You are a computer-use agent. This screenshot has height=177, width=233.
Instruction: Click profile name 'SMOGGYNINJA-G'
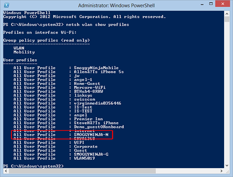coord(91,154)
